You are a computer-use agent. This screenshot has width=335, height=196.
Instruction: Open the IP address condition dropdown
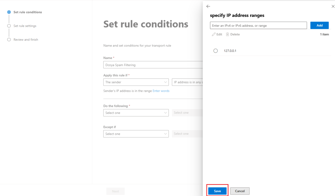(x=187, y=82)
